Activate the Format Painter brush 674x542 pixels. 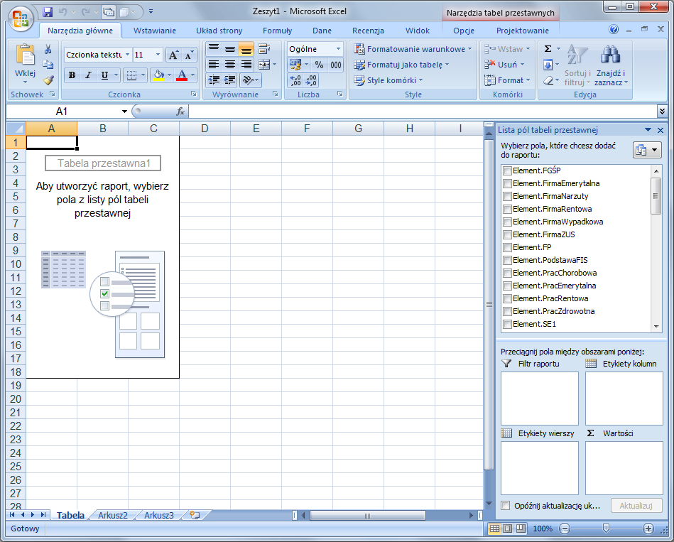48,80
